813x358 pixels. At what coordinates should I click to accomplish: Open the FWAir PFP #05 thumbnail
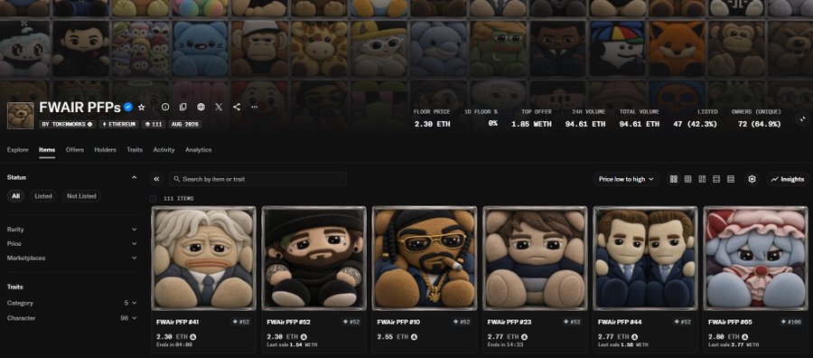click(756, 259)
